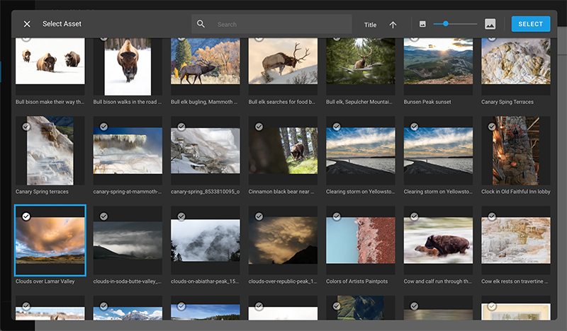The height and width of the screenshot is (331, 567).
Task: Select the Cow and calf run thumbnail
Action: (x=438, y=240)
